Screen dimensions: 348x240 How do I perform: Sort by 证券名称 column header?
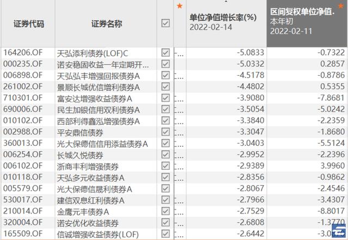[107, 24]
